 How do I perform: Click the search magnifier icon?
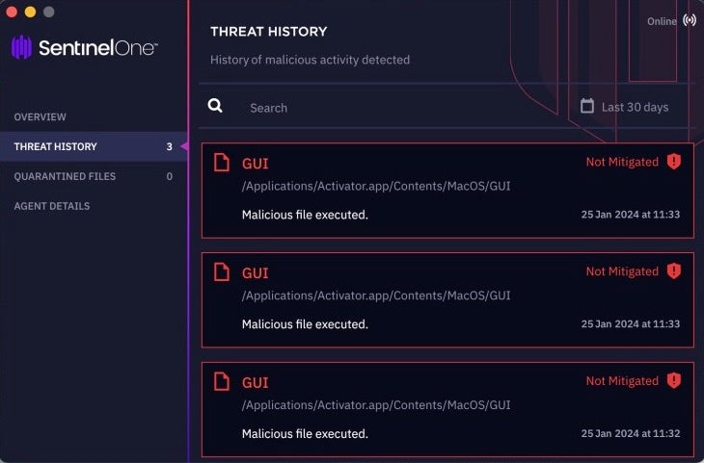point(216,106)
